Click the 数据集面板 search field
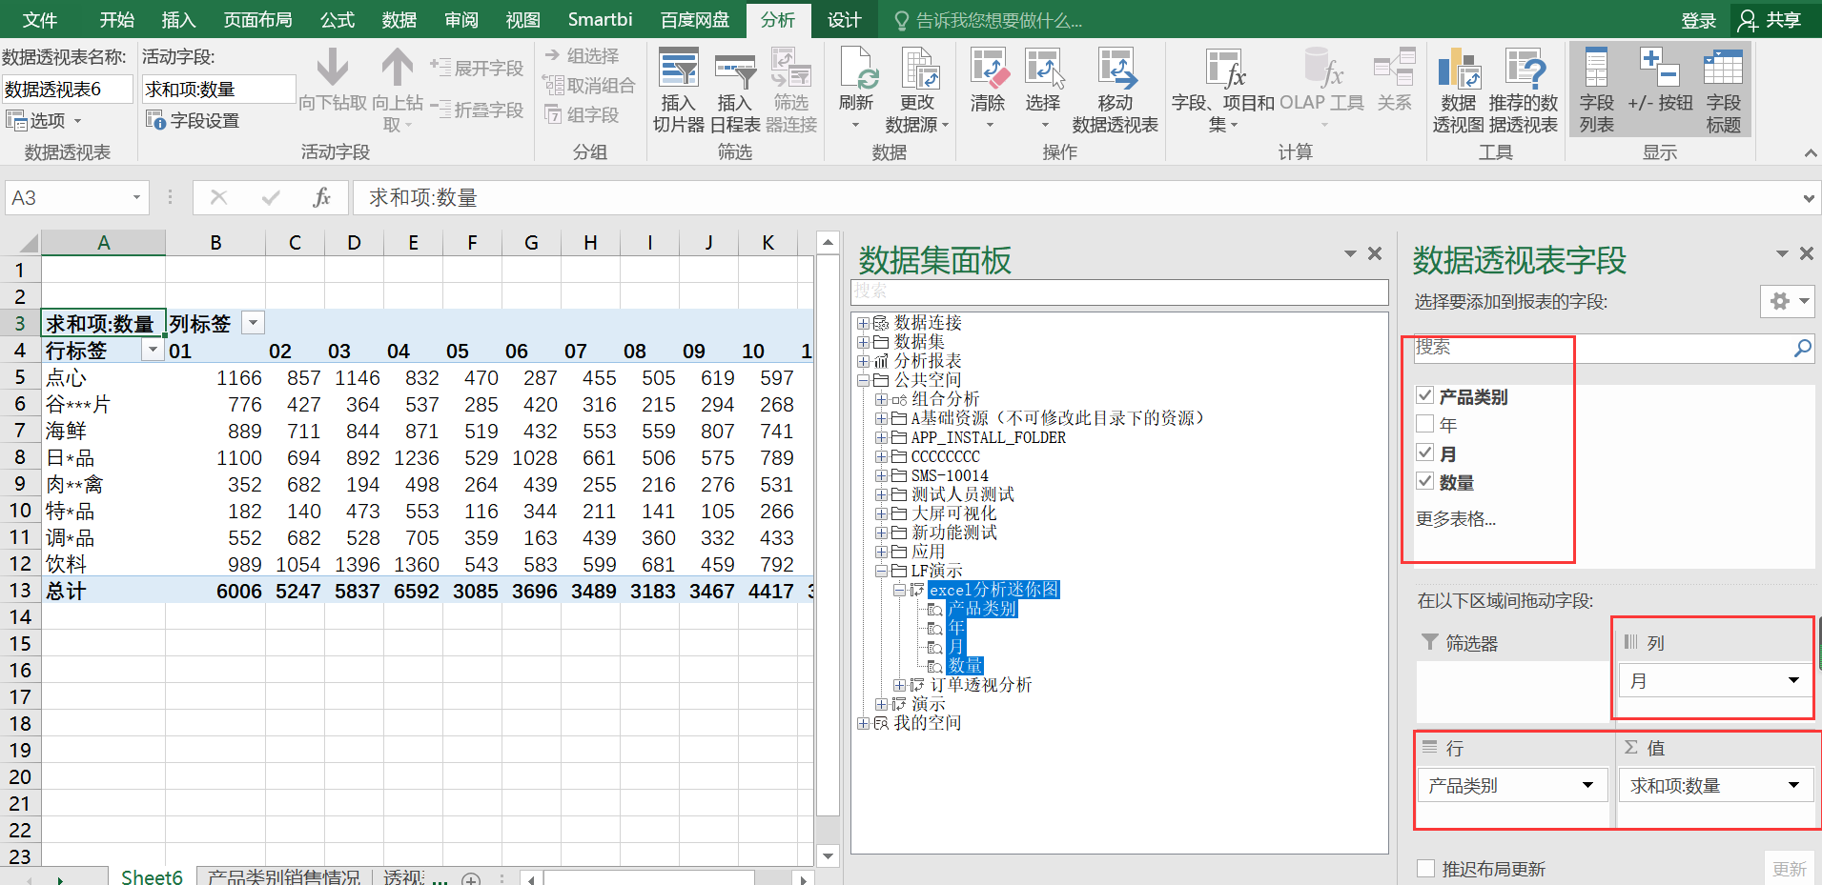This screenshot has width=1822, height=885. point(1119,292)
